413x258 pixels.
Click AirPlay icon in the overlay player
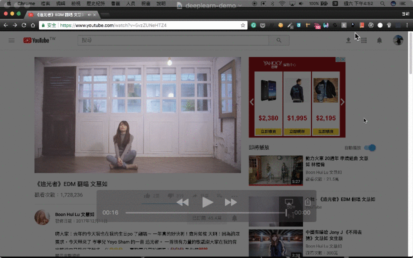289,202
